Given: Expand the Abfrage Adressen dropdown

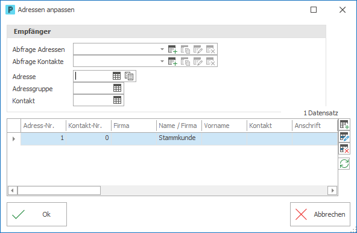Looking at the screenshot, I should 162,49.
